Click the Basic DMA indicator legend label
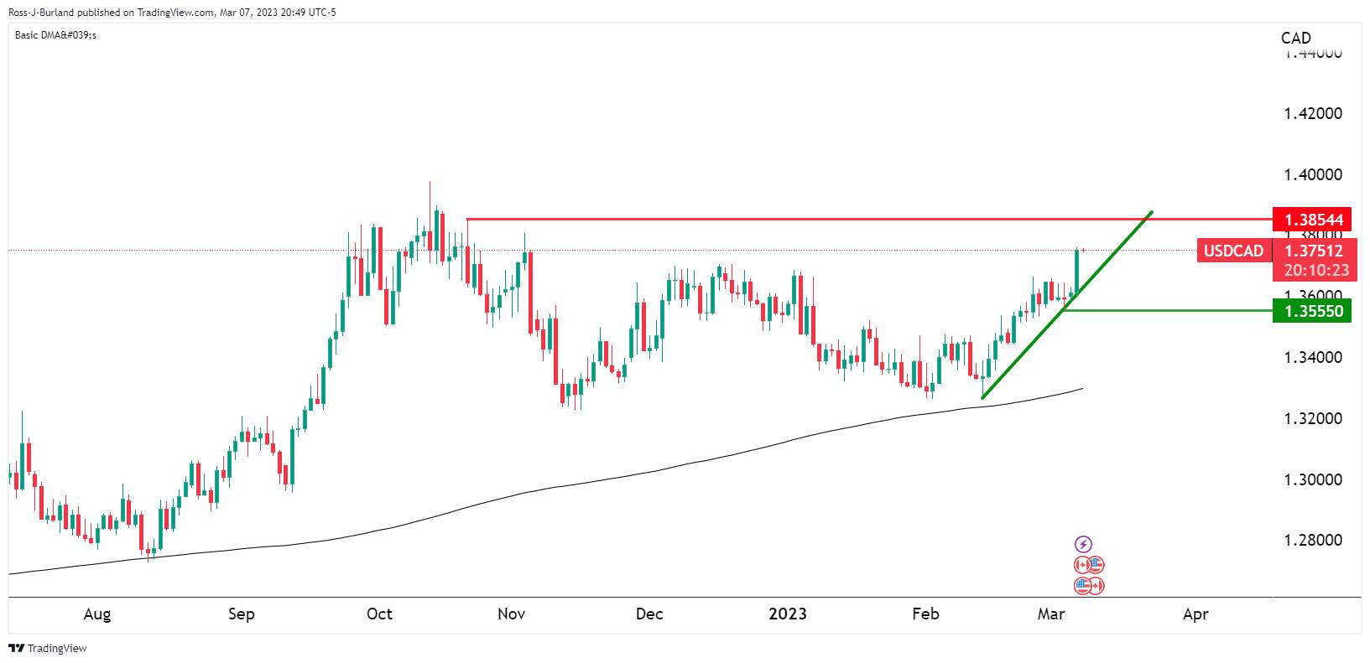 56,35
